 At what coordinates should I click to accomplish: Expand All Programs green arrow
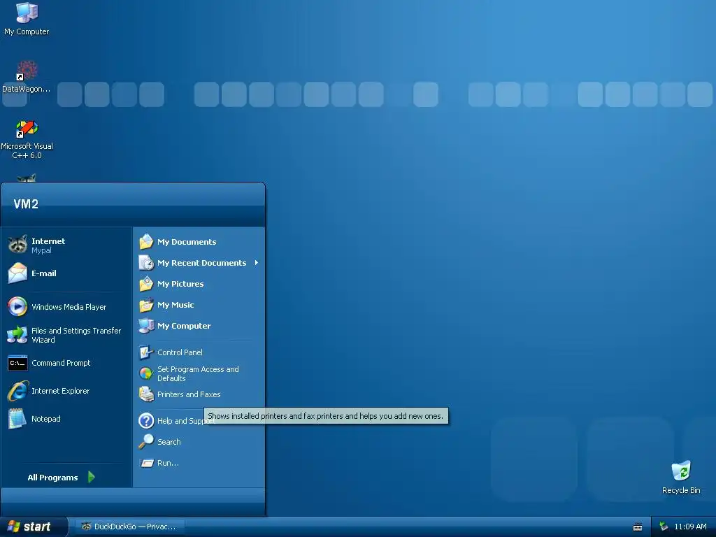[92, 477]
